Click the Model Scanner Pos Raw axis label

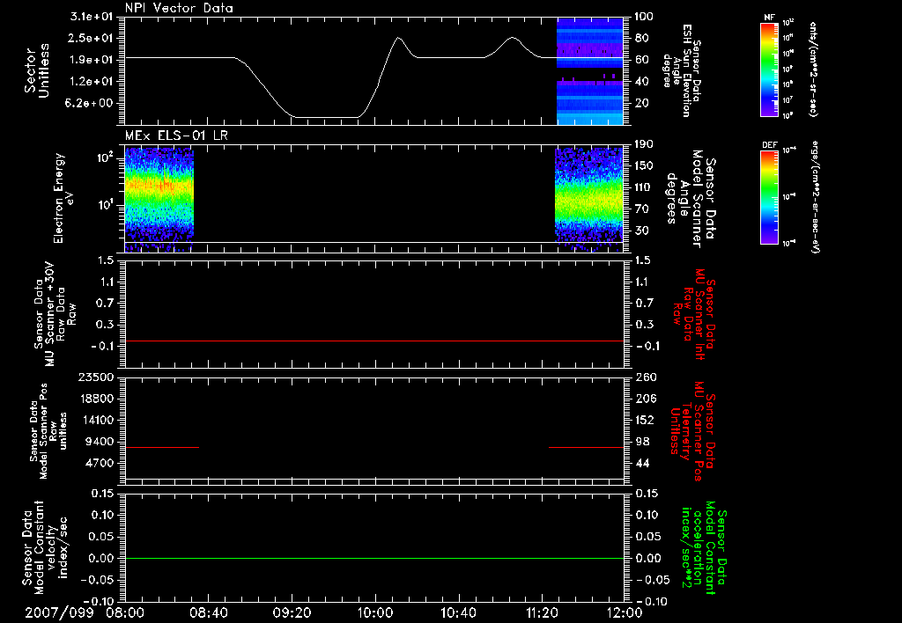click(48, 431)
